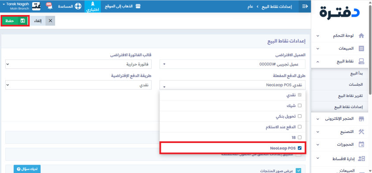Viewport: 372px width, 173px height.
Task: Check the تحويل بنكي option
Action: (x=299, y=116)
